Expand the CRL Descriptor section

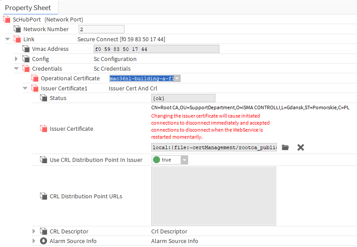tap(34, 231)
